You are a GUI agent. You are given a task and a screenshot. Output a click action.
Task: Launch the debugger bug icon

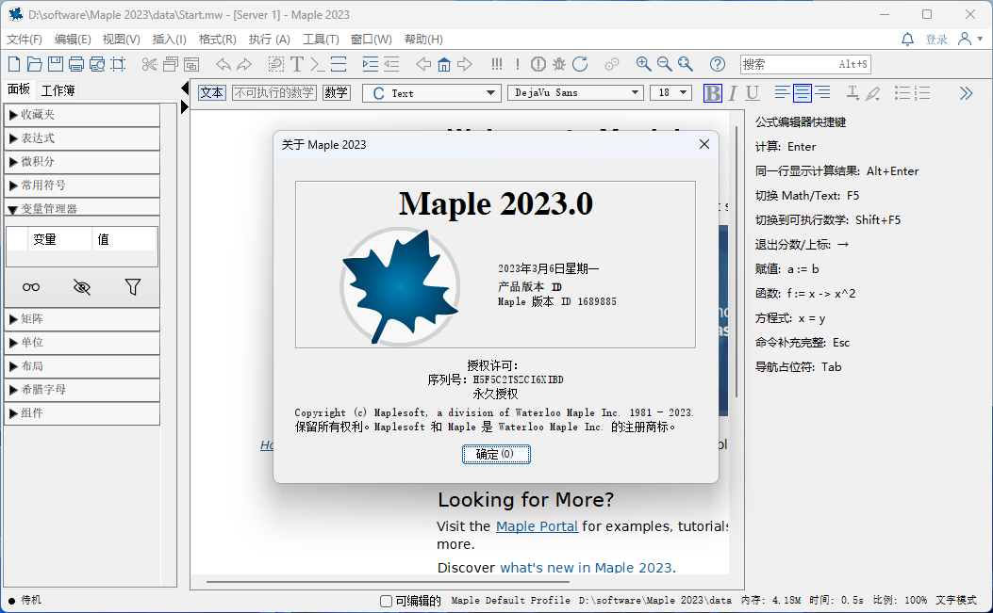tap(559, 64)
